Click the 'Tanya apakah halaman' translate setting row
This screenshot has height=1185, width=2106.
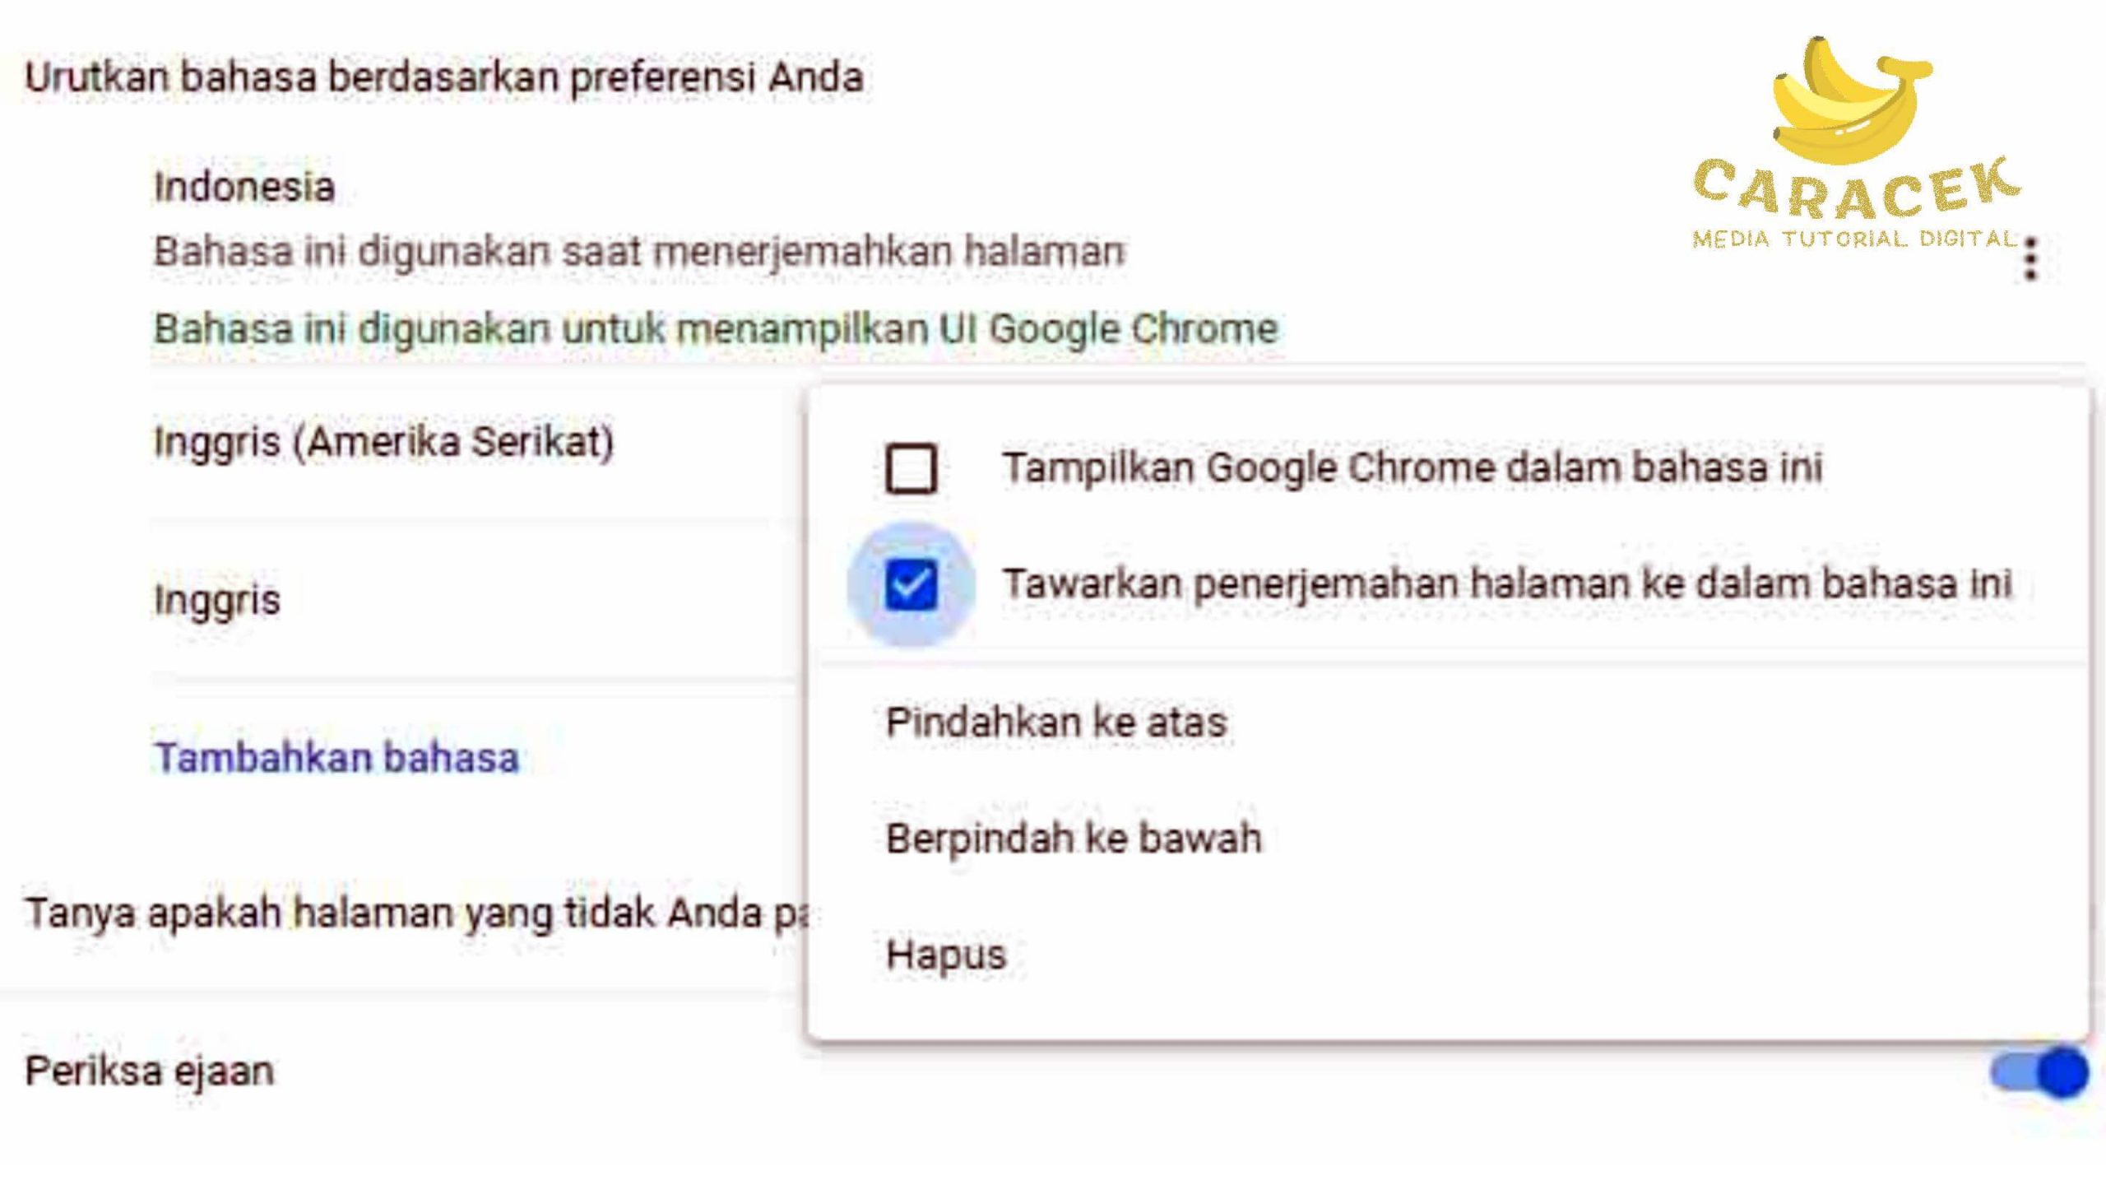tap(415, 913)
